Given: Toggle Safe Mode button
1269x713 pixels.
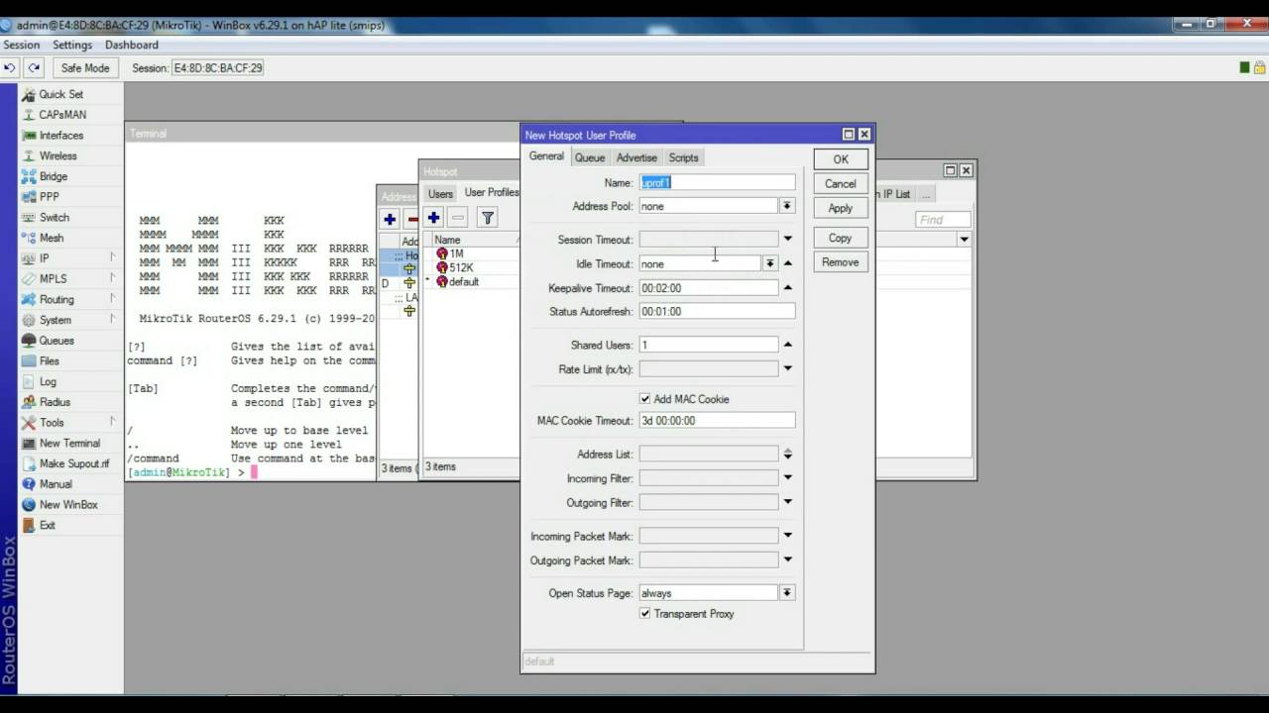Looking at the screenshot, I should click(84, 67).
